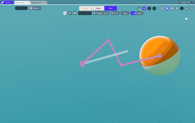Viewport: 195px width, 123px height.
Task: Click the rewind icon
Action: click(70, 13)
